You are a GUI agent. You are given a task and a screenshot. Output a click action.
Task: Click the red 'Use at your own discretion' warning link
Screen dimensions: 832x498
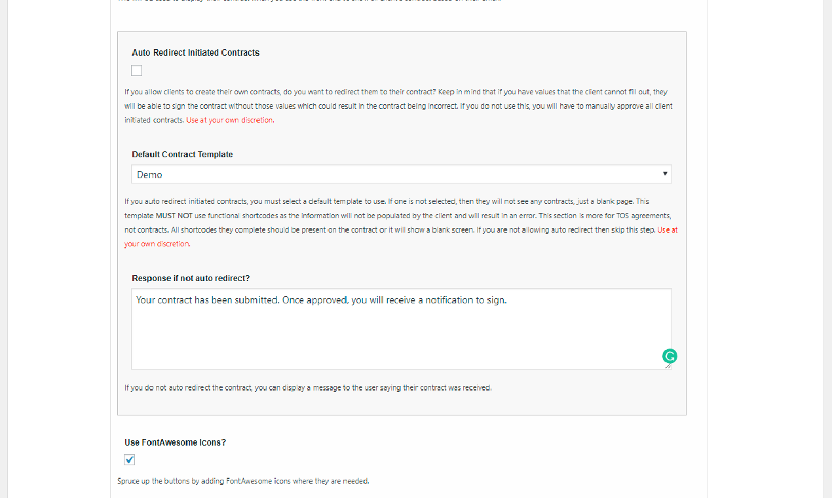click(x=231, y=120)
